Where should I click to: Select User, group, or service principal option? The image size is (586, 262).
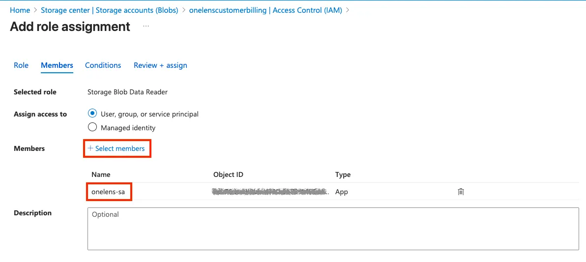pyautogui.click(x=92, y=114)
